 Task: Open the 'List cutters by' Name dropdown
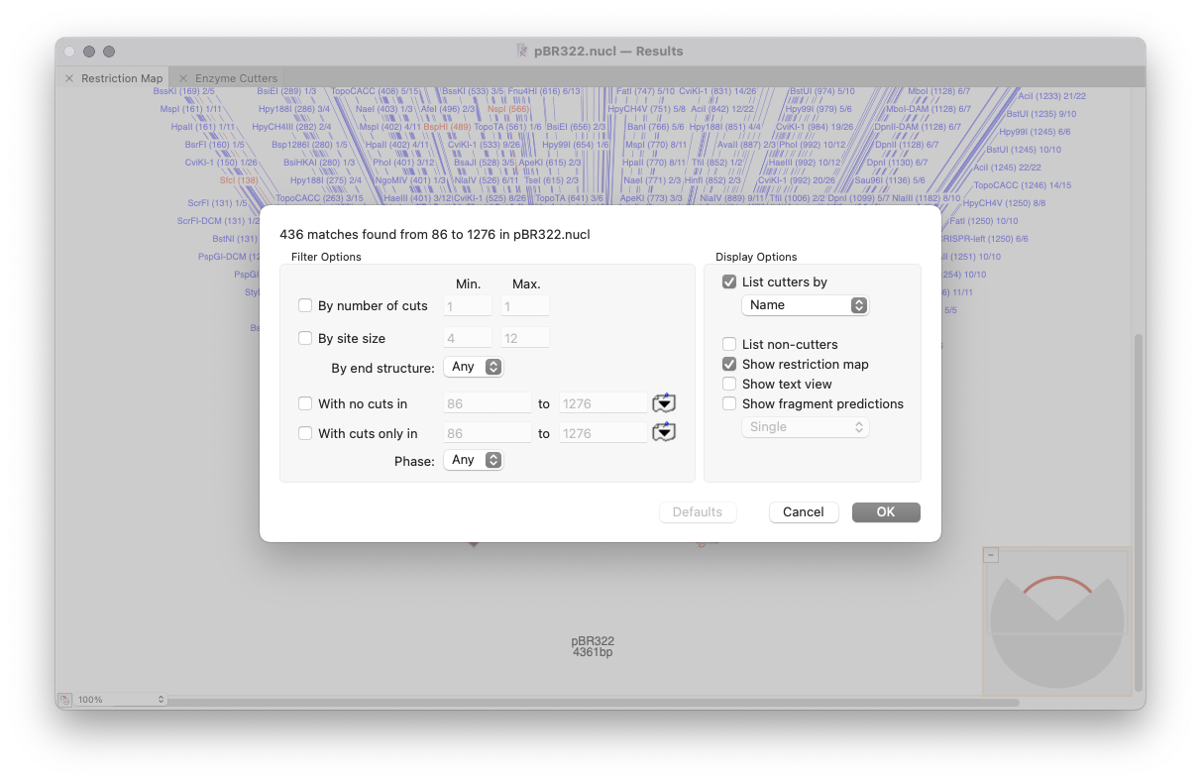[x=805, y=305]
